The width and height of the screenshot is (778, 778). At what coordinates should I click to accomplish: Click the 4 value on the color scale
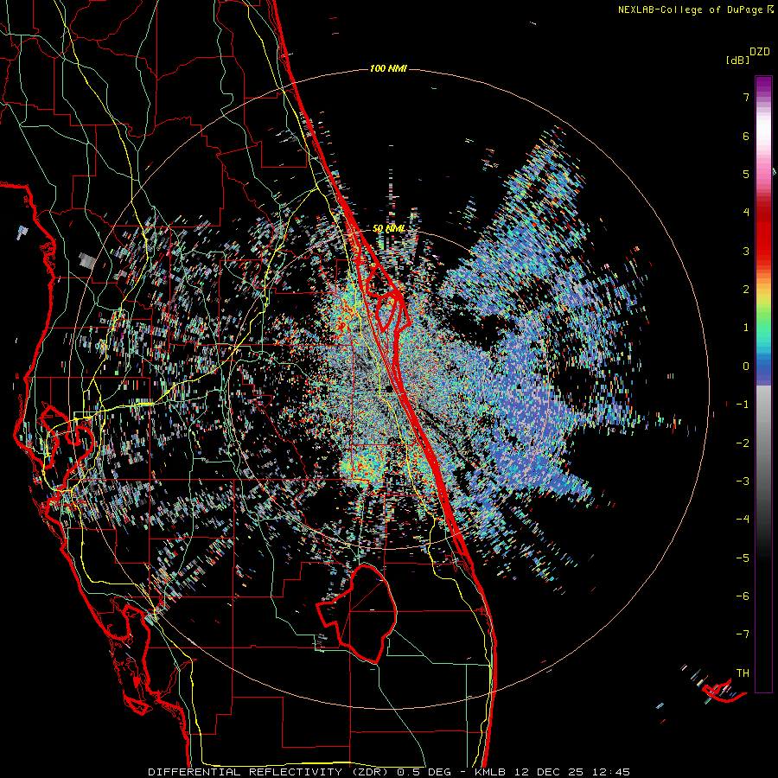(x=746, y=213)
